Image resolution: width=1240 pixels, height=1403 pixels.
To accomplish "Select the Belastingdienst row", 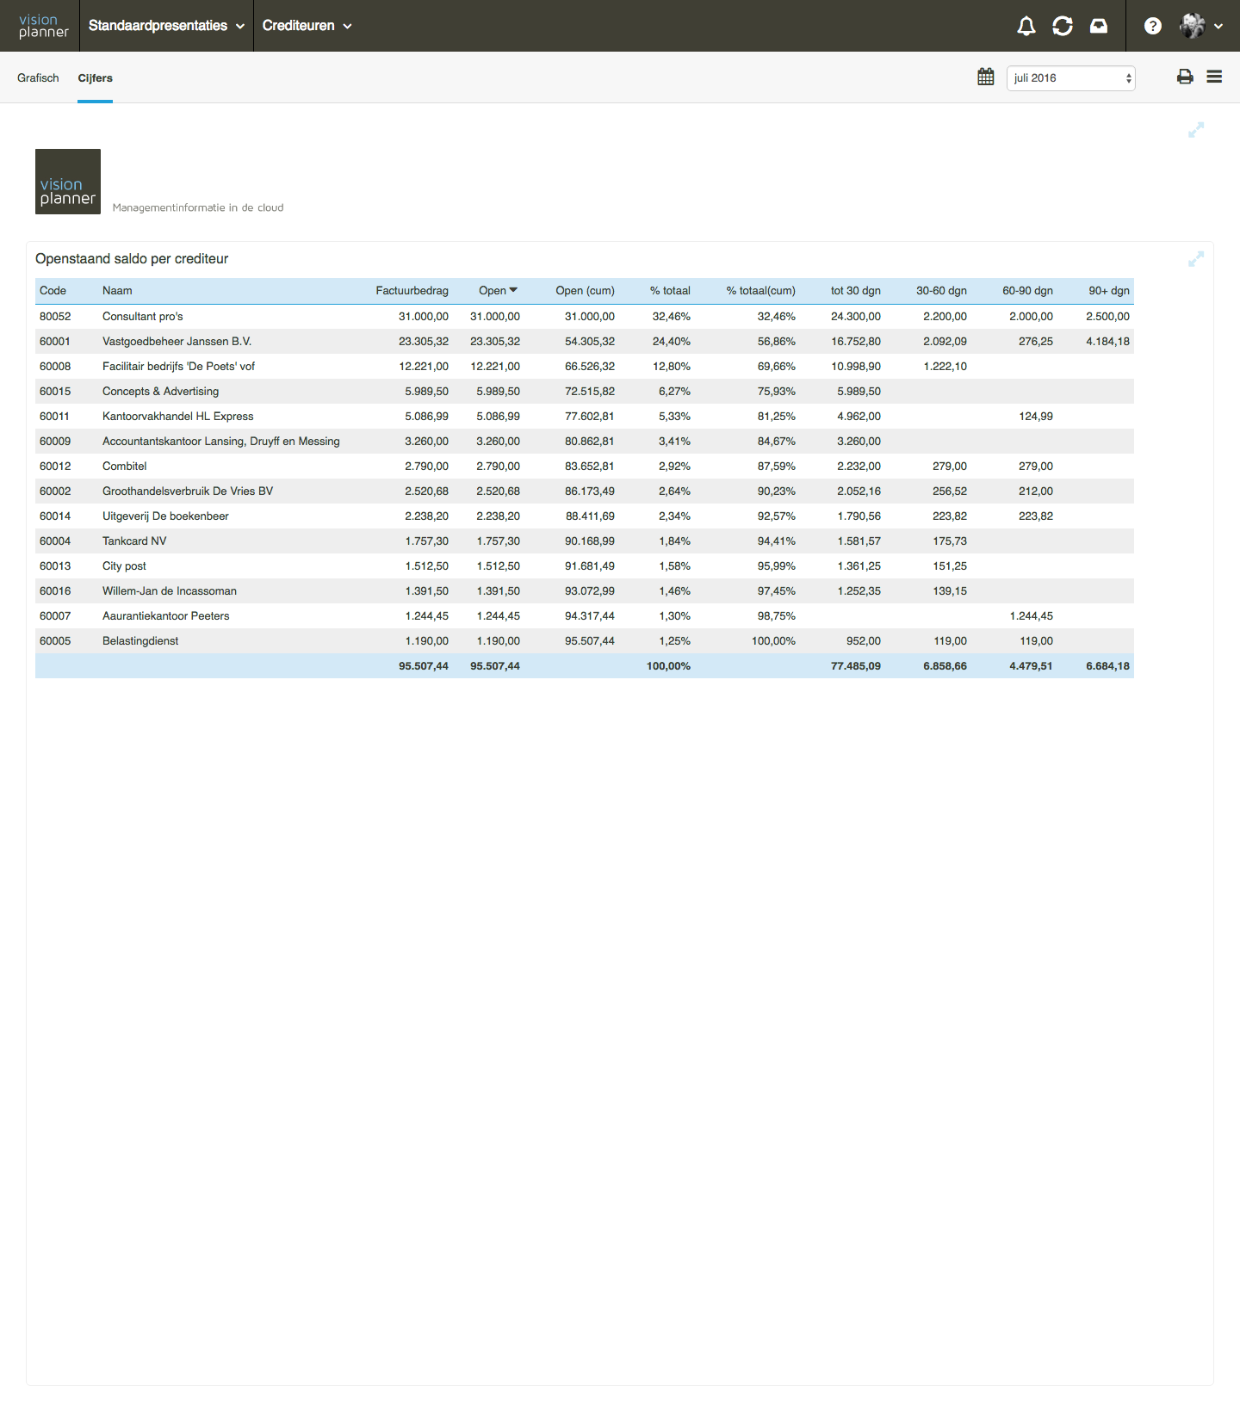I will tap(584, 641).
